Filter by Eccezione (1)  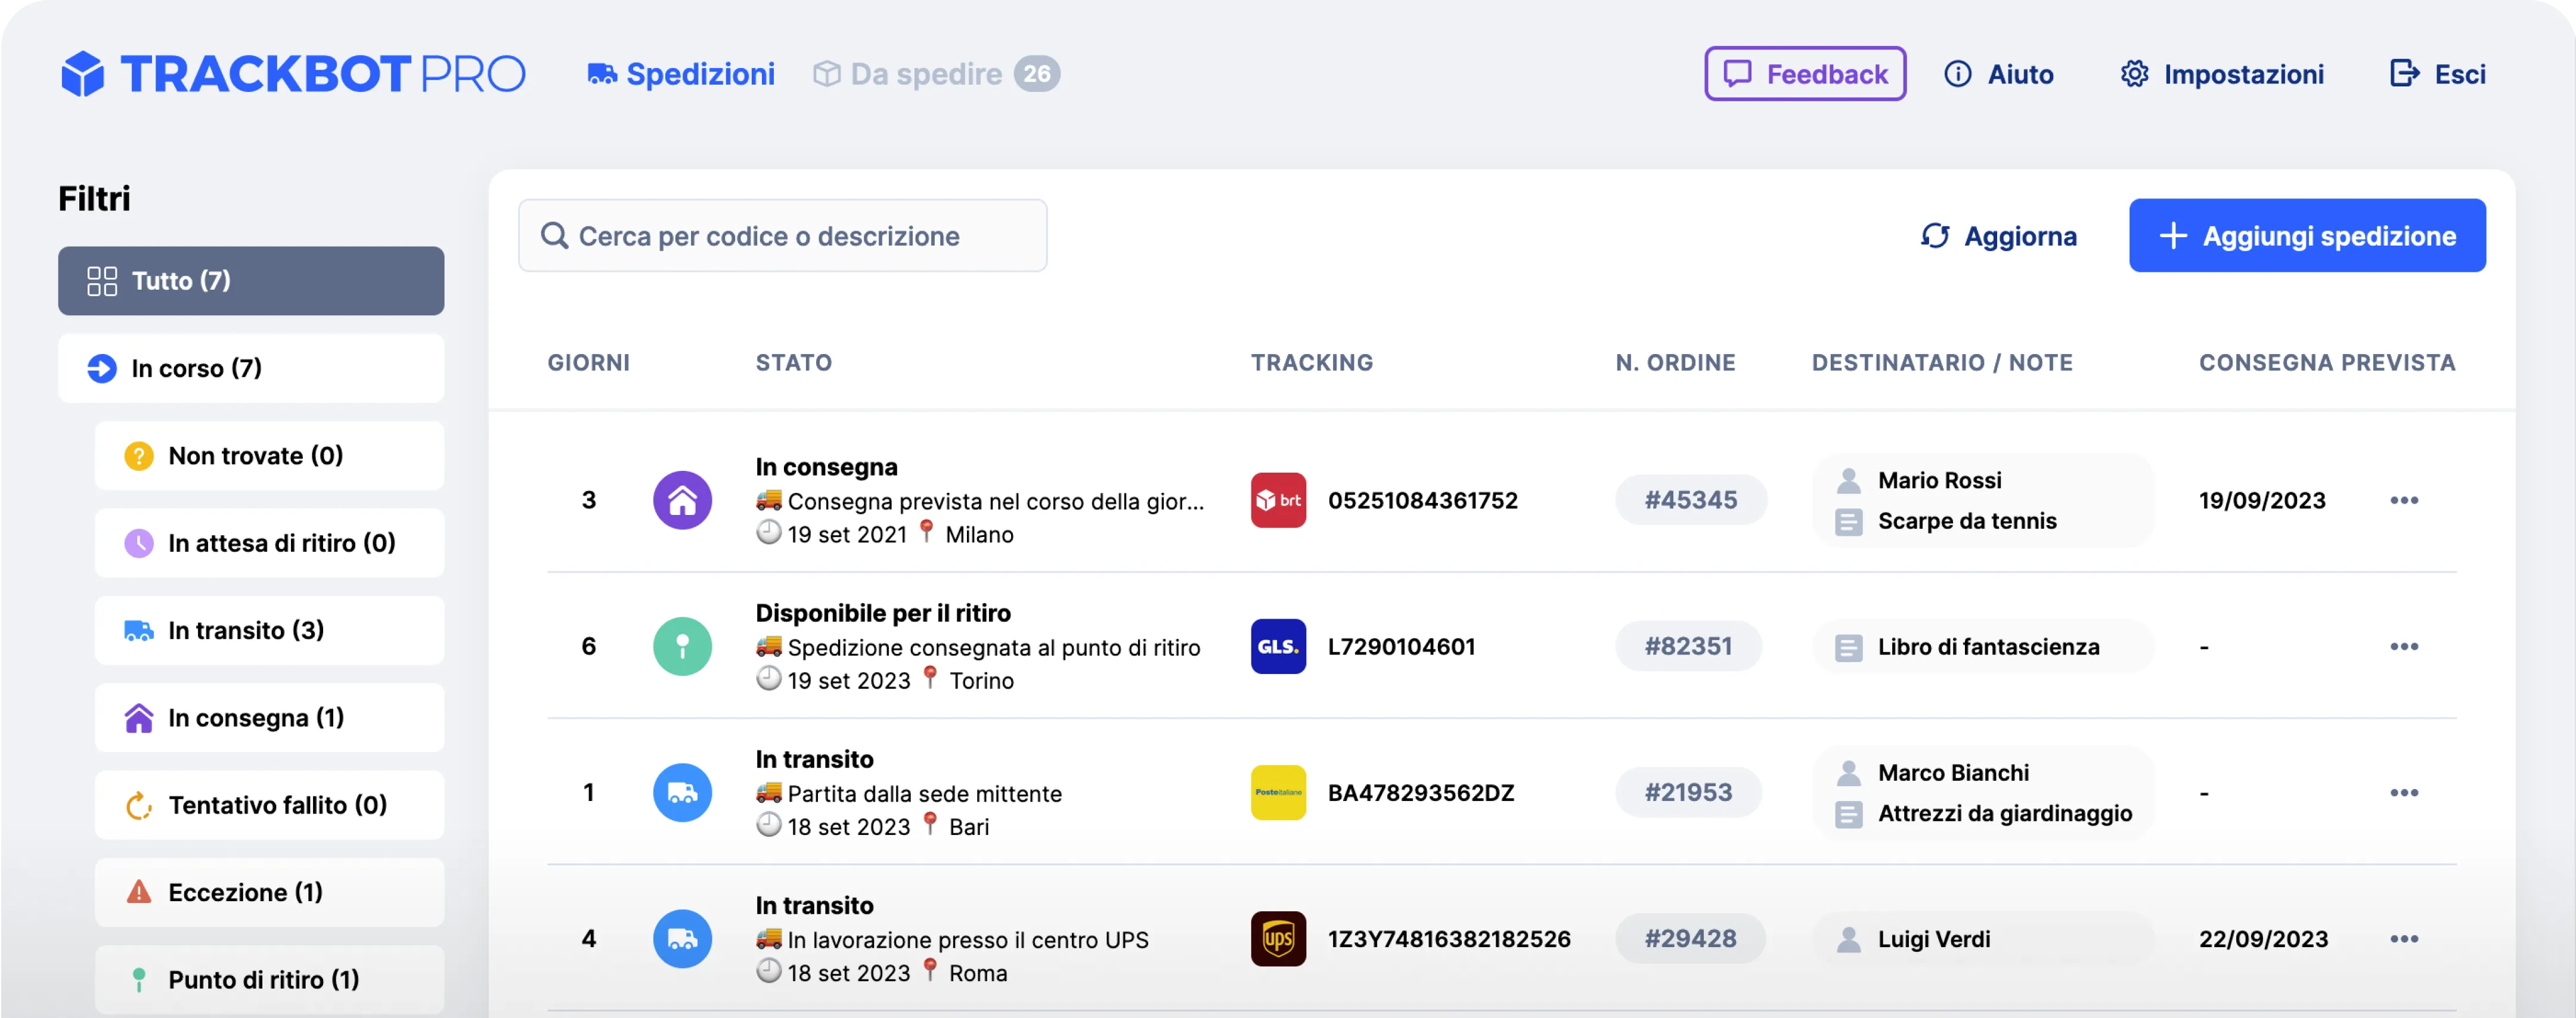tap(269, 892)
